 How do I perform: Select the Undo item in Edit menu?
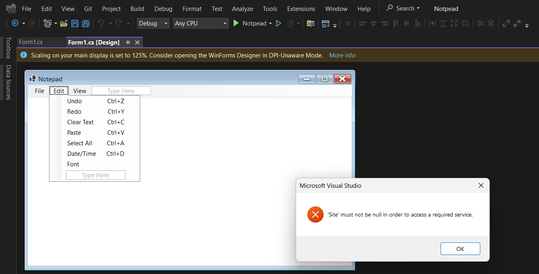pos(95,101)
